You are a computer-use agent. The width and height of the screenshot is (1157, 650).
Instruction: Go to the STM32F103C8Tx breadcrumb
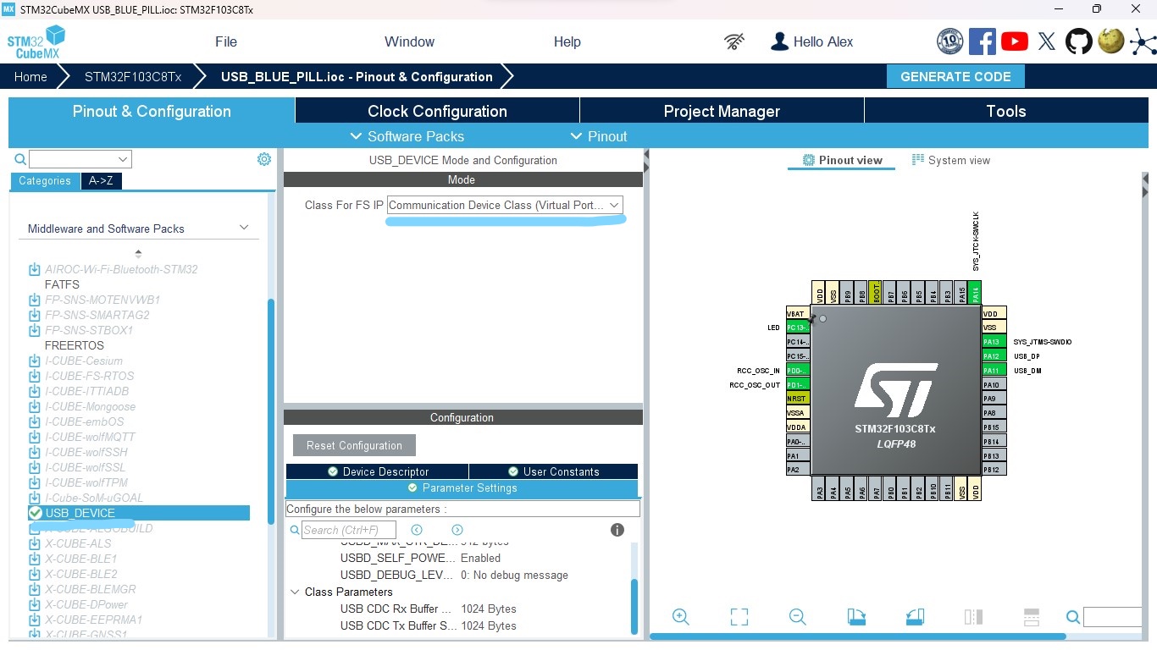133,76
